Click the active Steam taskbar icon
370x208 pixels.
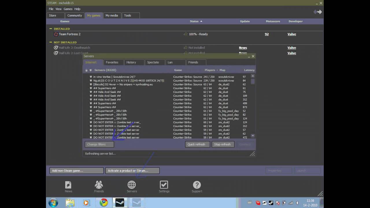tap(120, 203)
